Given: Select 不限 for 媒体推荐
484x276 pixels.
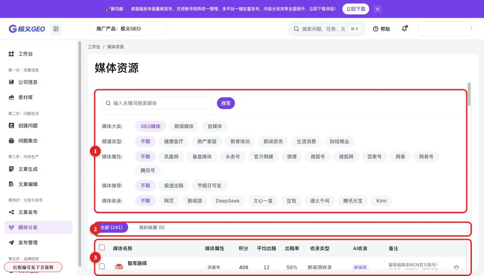Looking at the screenshot, I should pos(145,186).
